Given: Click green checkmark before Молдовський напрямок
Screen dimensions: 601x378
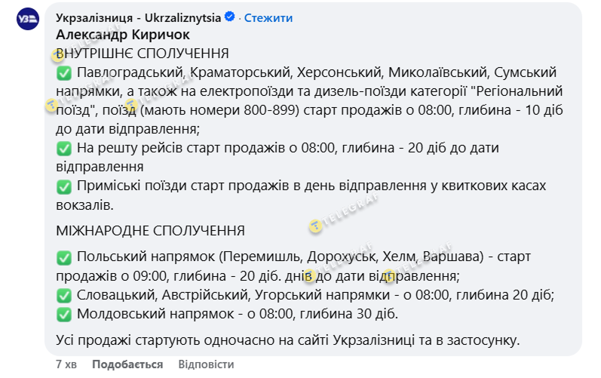Looking at the screenshot, I should click(x=64, y=314).
